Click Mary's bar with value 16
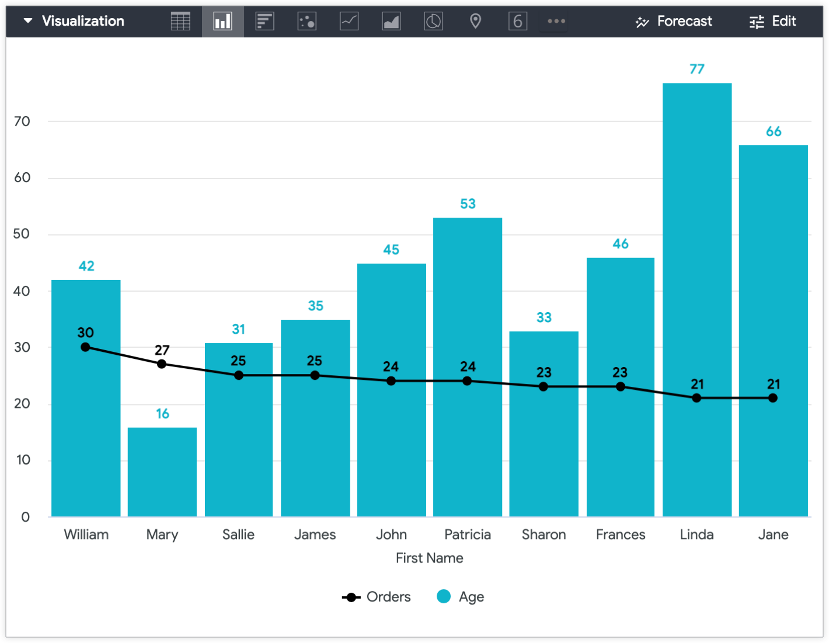 click(162, 471)
